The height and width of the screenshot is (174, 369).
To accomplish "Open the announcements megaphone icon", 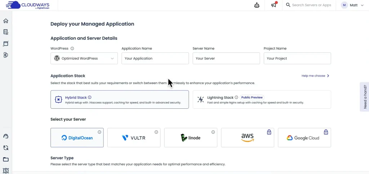I will (274, 5).
